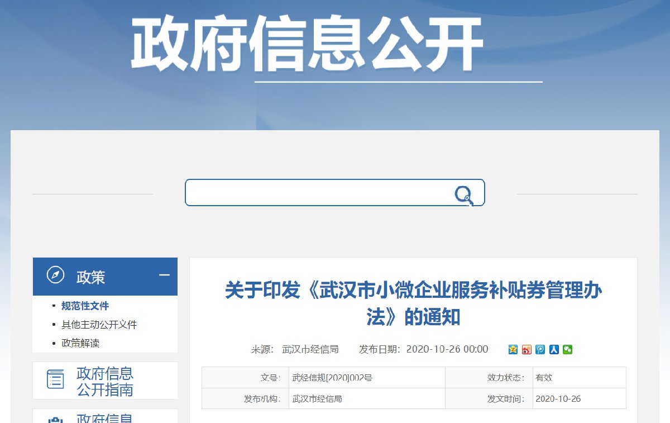Share article via Tencent Weibo icon
The width and height of the screenshot is (670, 423).
point(540,350)
